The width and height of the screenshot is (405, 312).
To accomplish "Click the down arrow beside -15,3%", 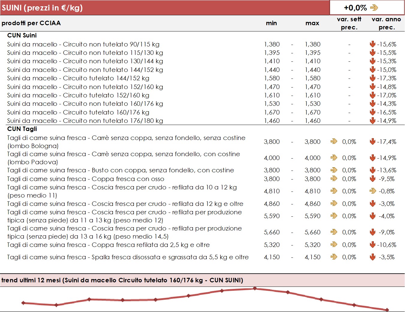I will pos(373,61).
